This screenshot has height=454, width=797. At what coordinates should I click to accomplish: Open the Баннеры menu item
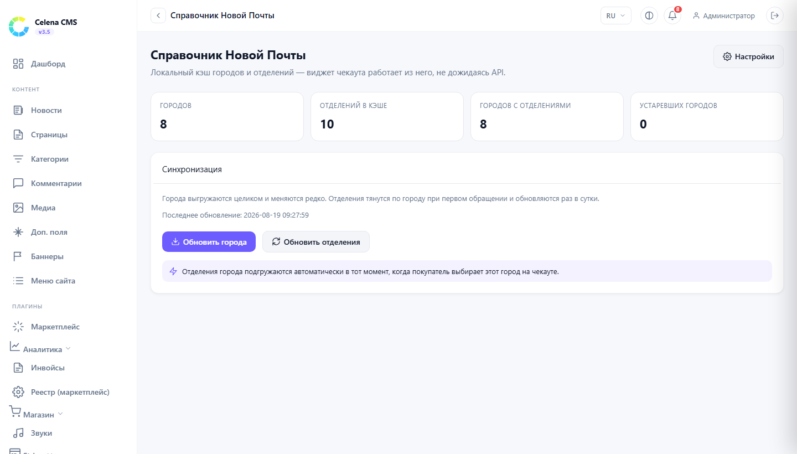tap(69, 256)
